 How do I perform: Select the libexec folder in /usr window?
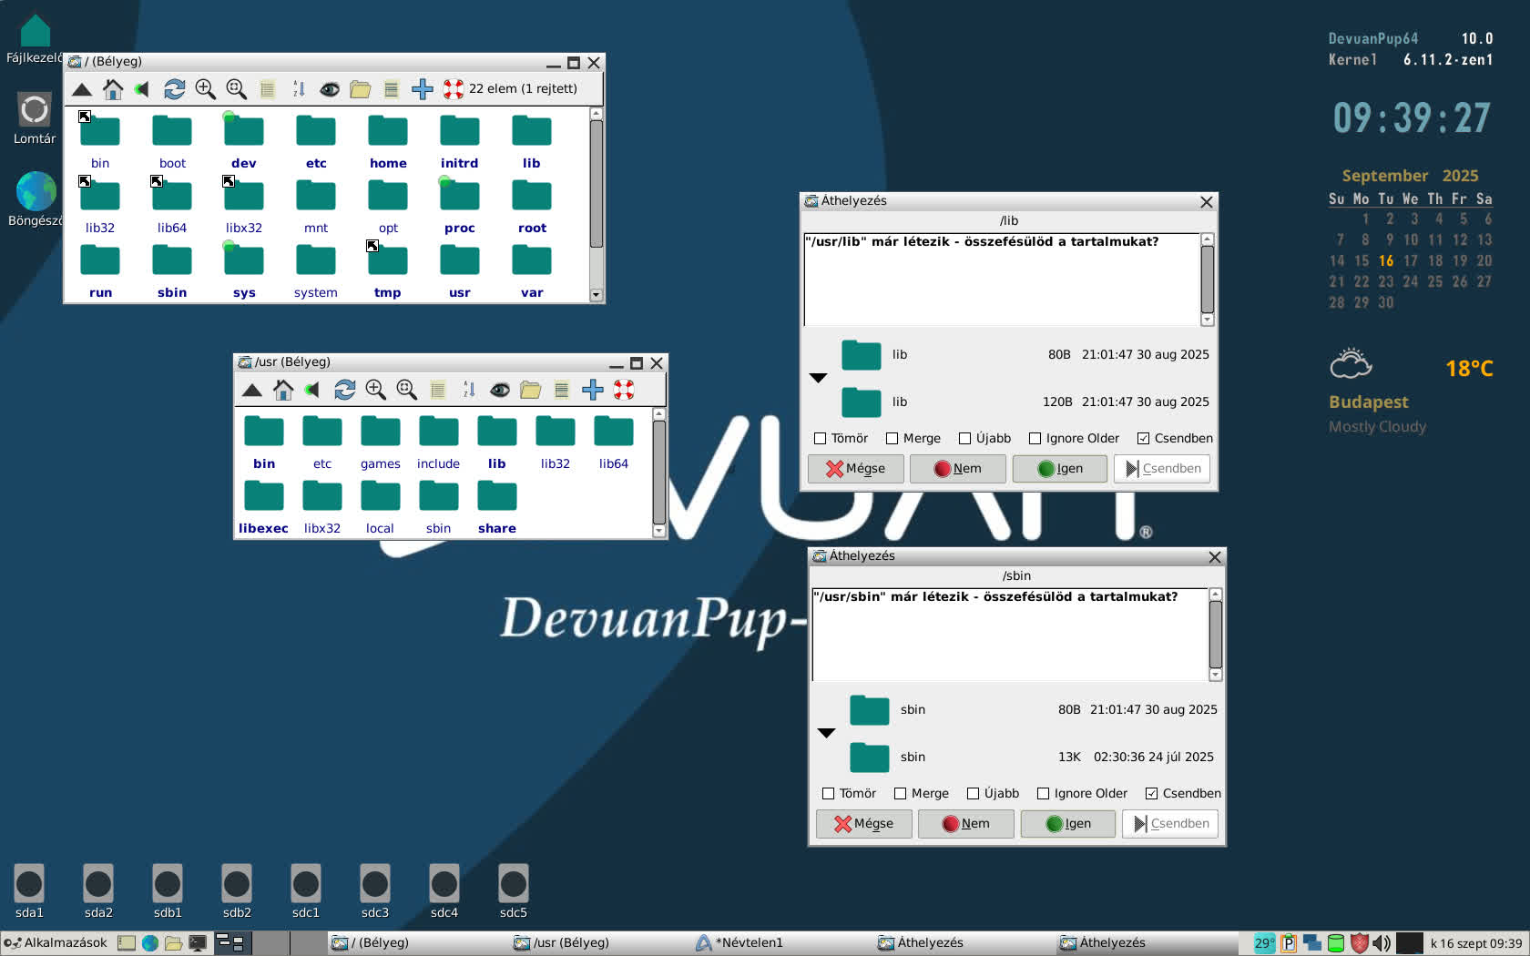264,507
